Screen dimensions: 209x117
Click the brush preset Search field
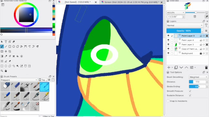20,116
